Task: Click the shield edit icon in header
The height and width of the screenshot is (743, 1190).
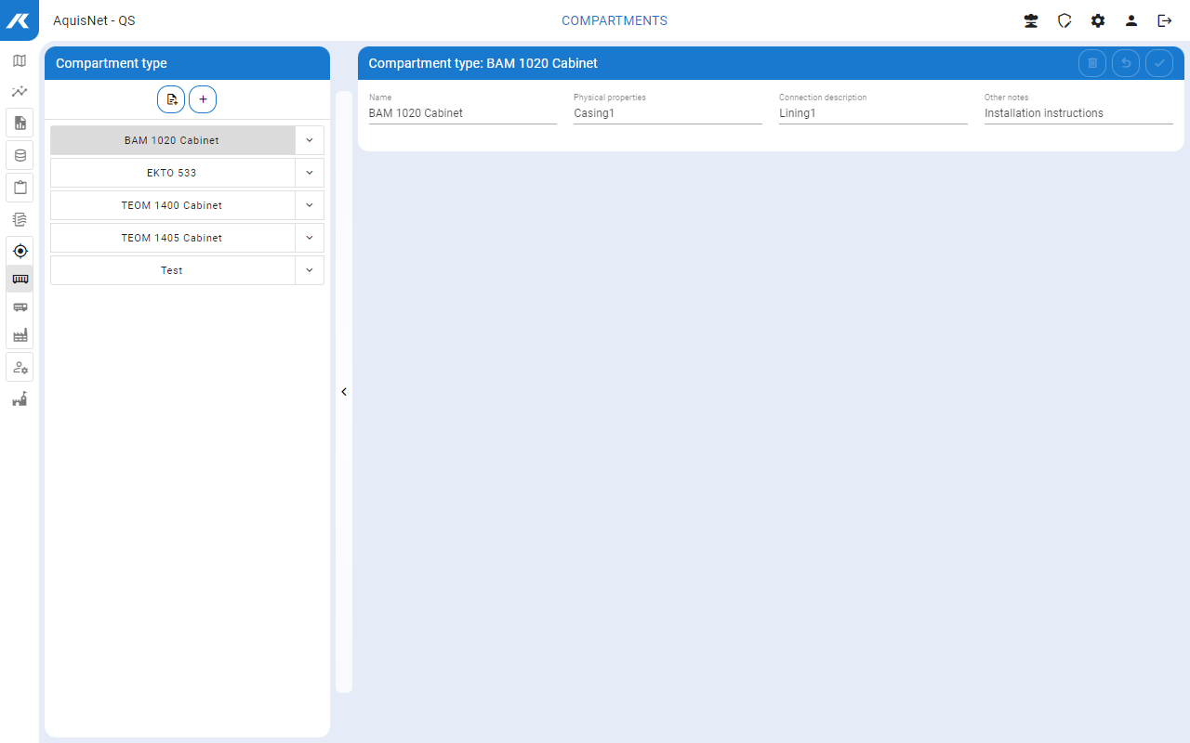Action: pos(1064,20)
